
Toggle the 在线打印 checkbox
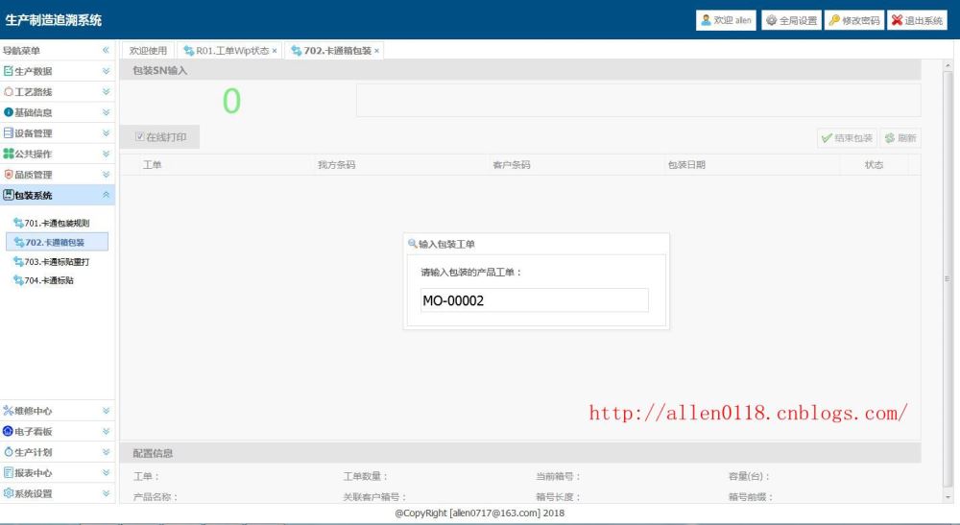pyautogui.click(x=139, y=137)
